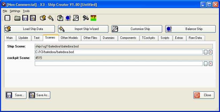Click the X3 application icon in title bar
Screen dimensions: 220x112
click(4, 5)
